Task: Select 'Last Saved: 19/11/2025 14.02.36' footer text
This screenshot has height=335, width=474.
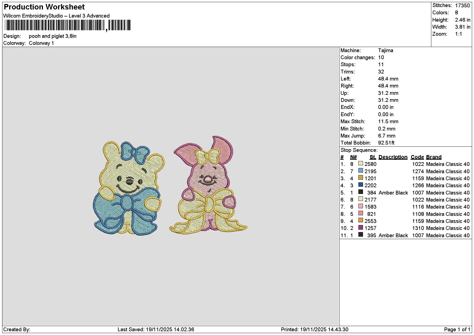Action: [156, 330]
